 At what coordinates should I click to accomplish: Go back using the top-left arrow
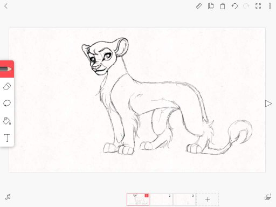(x=6, y=6)
